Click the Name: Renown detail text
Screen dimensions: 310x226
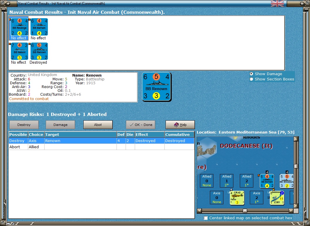tap(87, 75)
